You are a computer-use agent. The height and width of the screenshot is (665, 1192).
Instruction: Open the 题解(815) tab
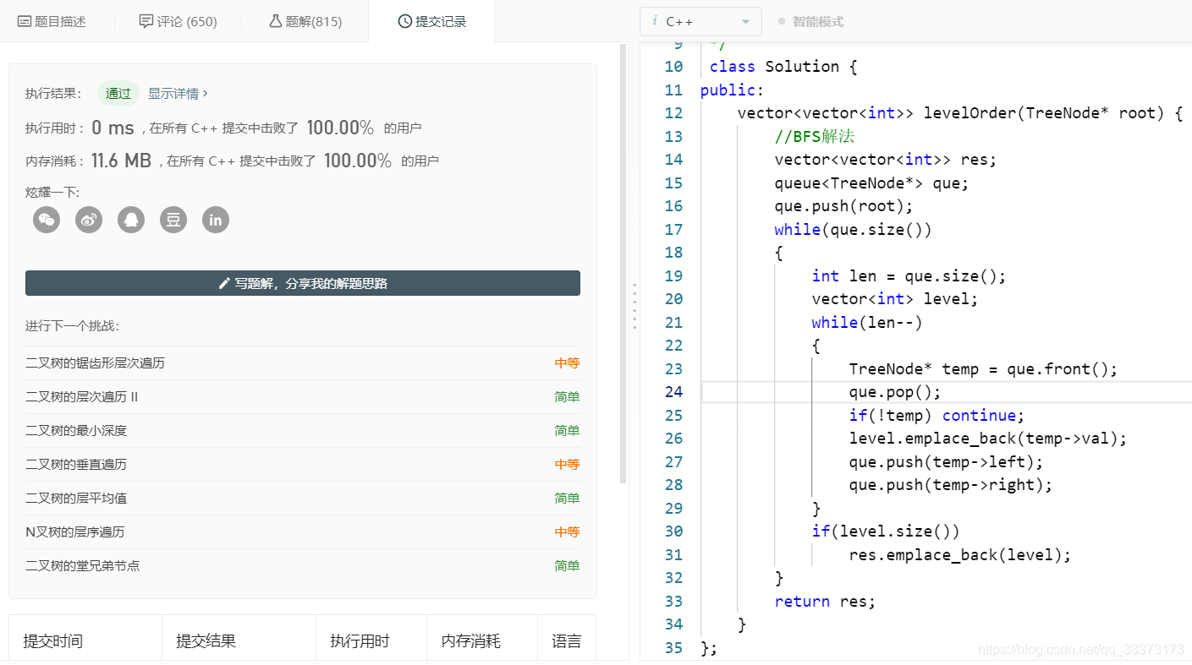click(305, 21)
